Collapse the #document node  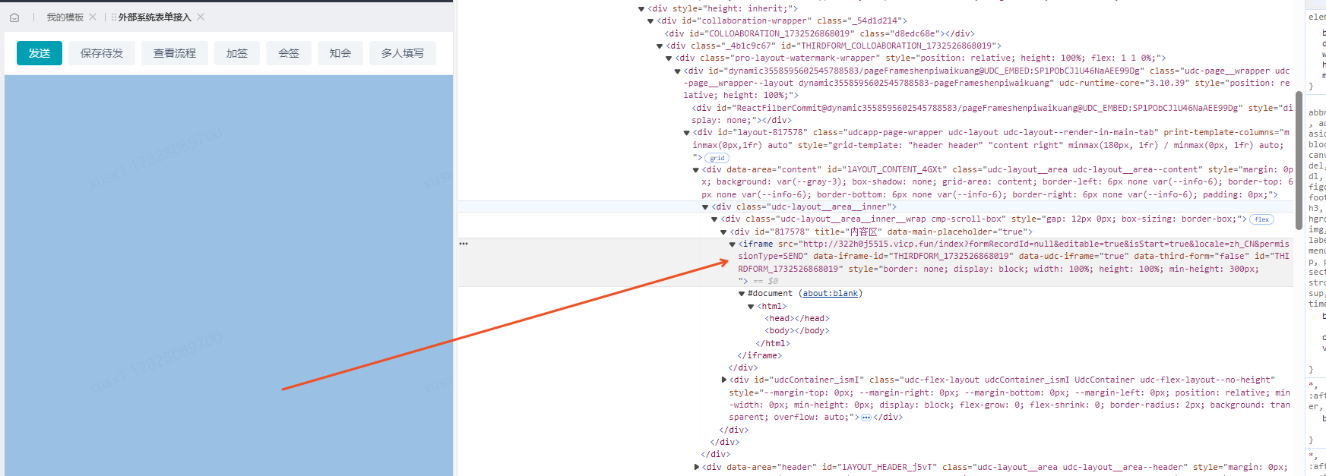point(742,294)
